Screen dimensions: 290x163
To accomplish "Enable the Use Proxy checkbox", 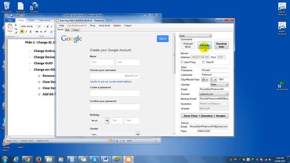I will (182, 62).
